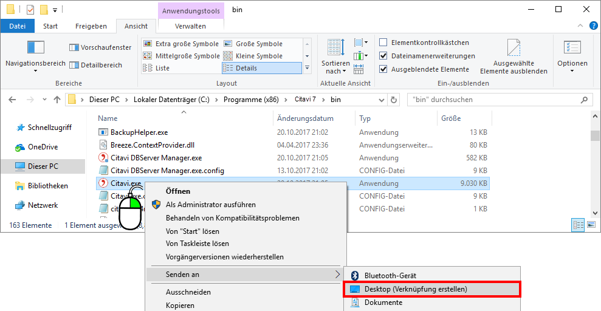
Task: Open the Navigationsbereich pane options
Action: pyautogui.click(x=35, y=56)
